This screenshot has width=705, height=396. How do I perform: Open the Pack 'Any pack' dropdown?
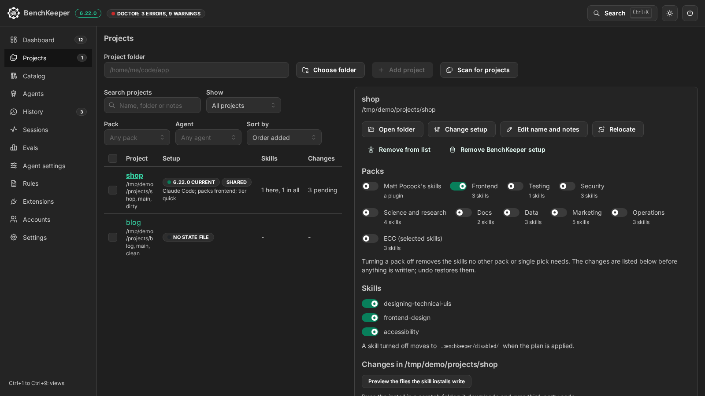click(x=137, y=138)
